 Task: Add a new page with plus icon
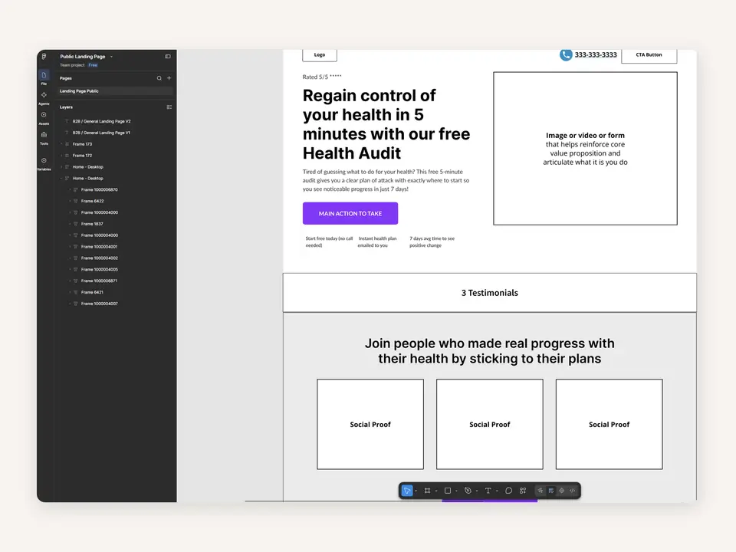(x=169, y=78)
